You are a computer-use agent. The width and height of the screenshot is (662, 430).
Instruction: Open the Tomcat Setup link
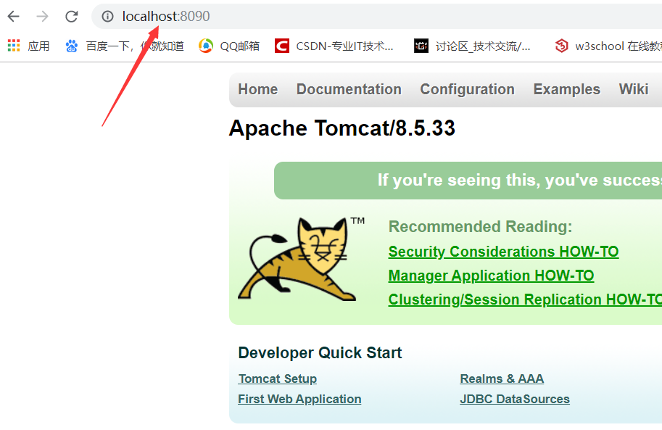pyautogui.click(x=278, y=379)
